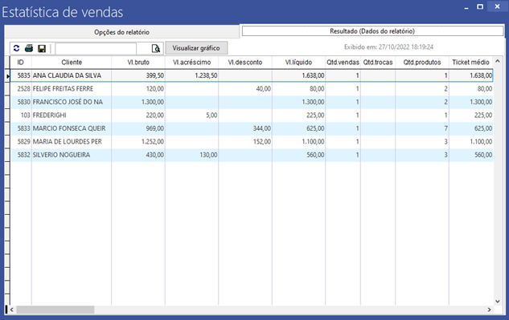Save the report with the floppy disk icon
The image size is (509, 320).
[x=42, y=49]
